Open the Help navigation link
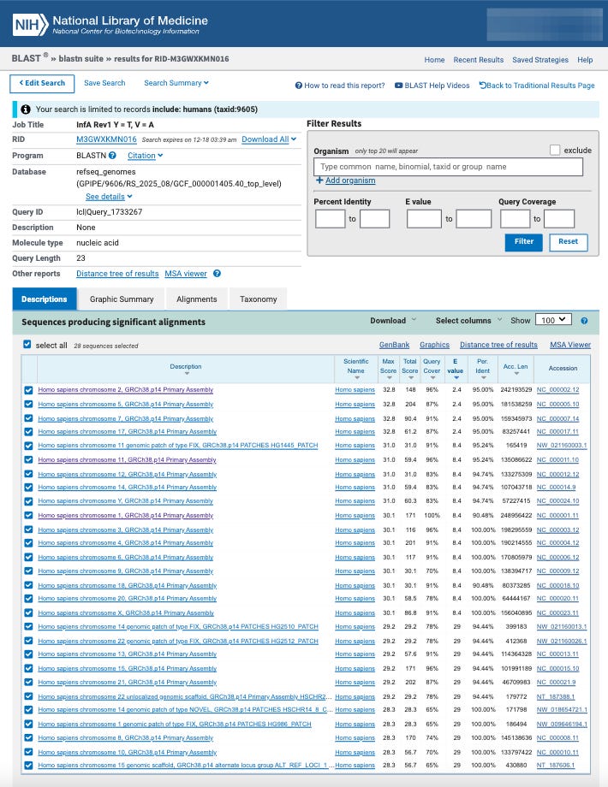 pyautogui.click(x=585, y=60)
